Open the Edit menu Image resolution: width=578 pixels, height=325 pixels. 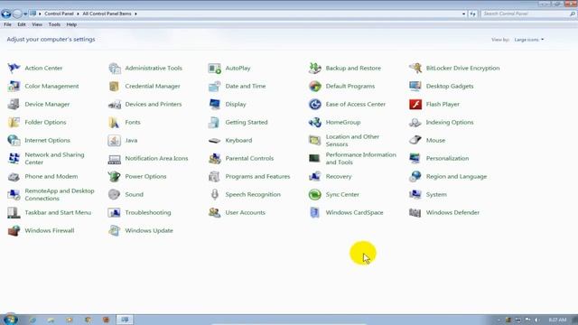point(22,24)
